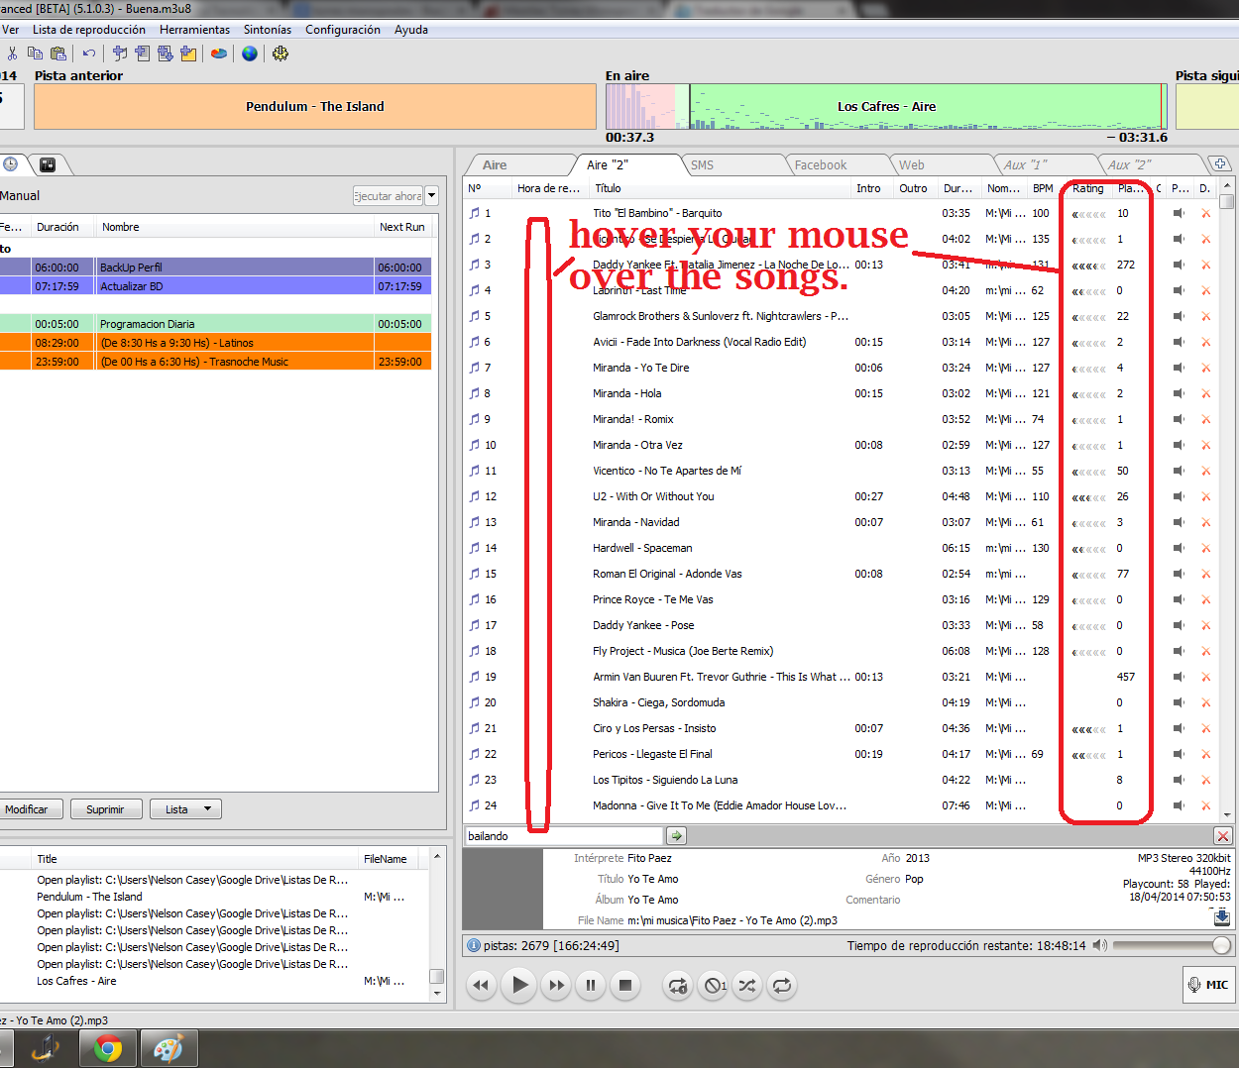Click the Suprimir button
This screenshot has width=1239, height=1070.
[x=105, y=809]
